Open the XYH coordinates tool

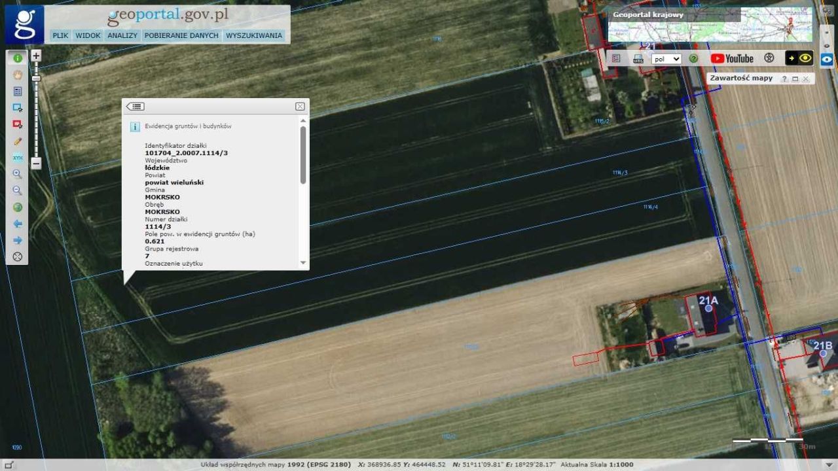pyautogui.click(x=18, y=158)
